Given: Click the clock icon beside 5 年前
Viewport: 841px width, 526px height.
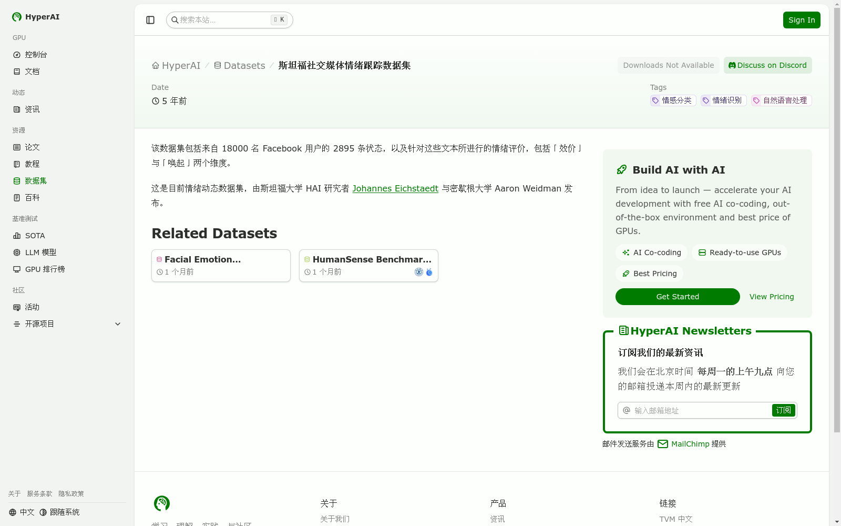Looking at the screenshot, I should tap(156, 101).
